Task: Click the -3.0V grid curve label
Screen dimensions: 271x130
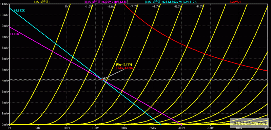Action: (133, 6)
